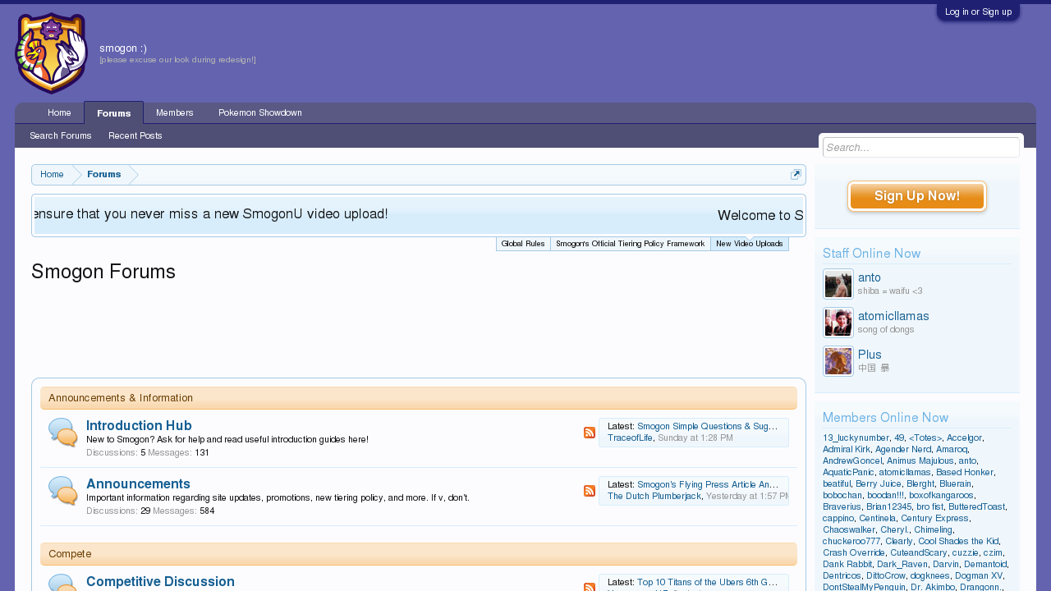Click the Announcements speech bubble icon

63,491
